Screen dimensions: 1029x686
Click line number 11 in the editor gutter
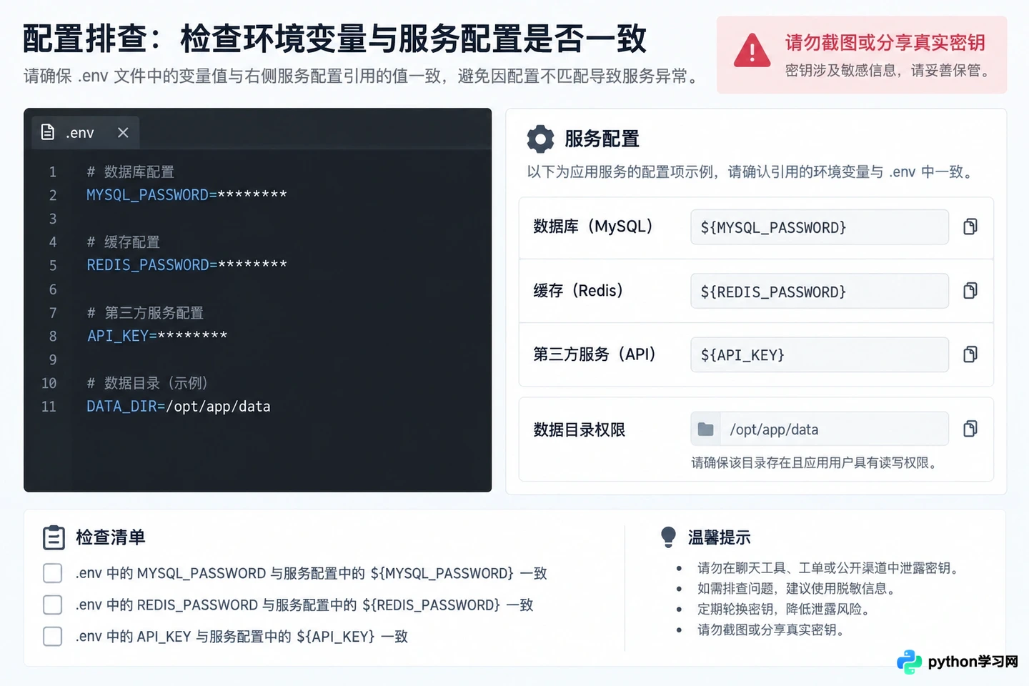click(x=49, y=407)
